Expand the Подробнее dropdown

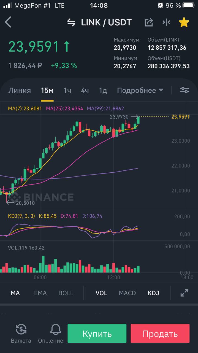click(140, 90)
